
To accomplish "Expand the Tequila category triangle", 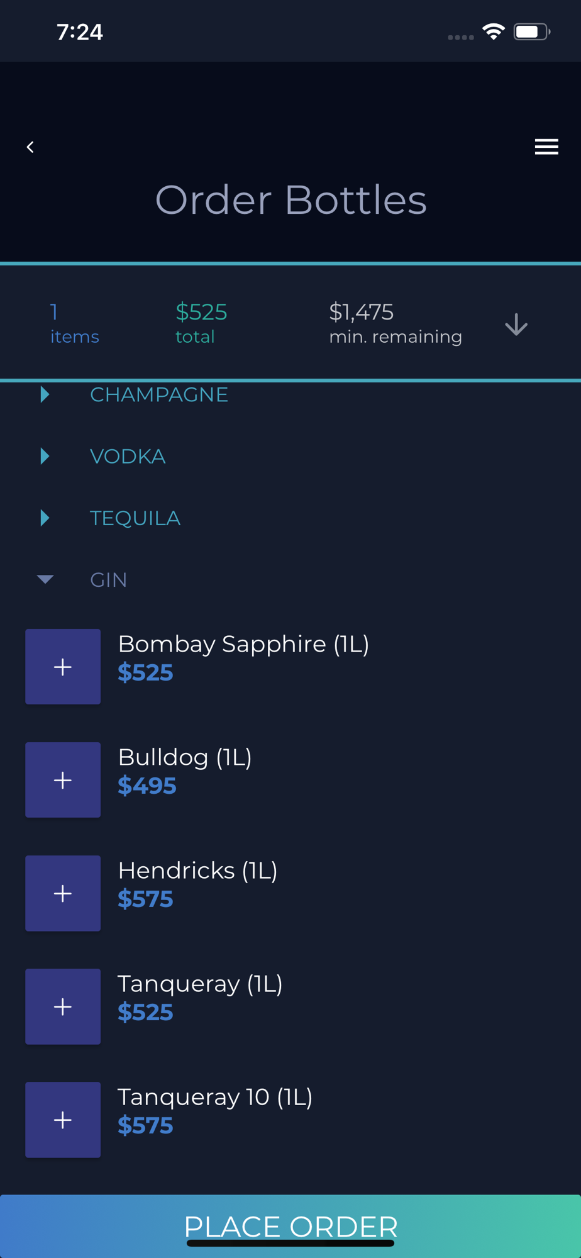I will click(x=45, y=518).
